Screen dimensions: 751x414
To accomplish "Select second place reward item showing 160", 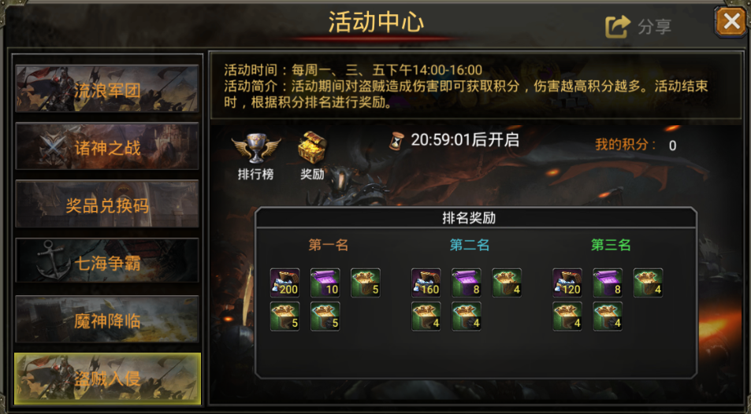I will pyautogui.click(x=426, y=283).
